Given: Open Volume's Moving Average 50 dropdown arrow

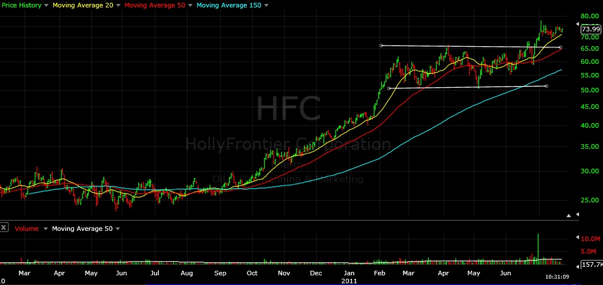Looking at the screenshot, I should (x=118, y=229).
